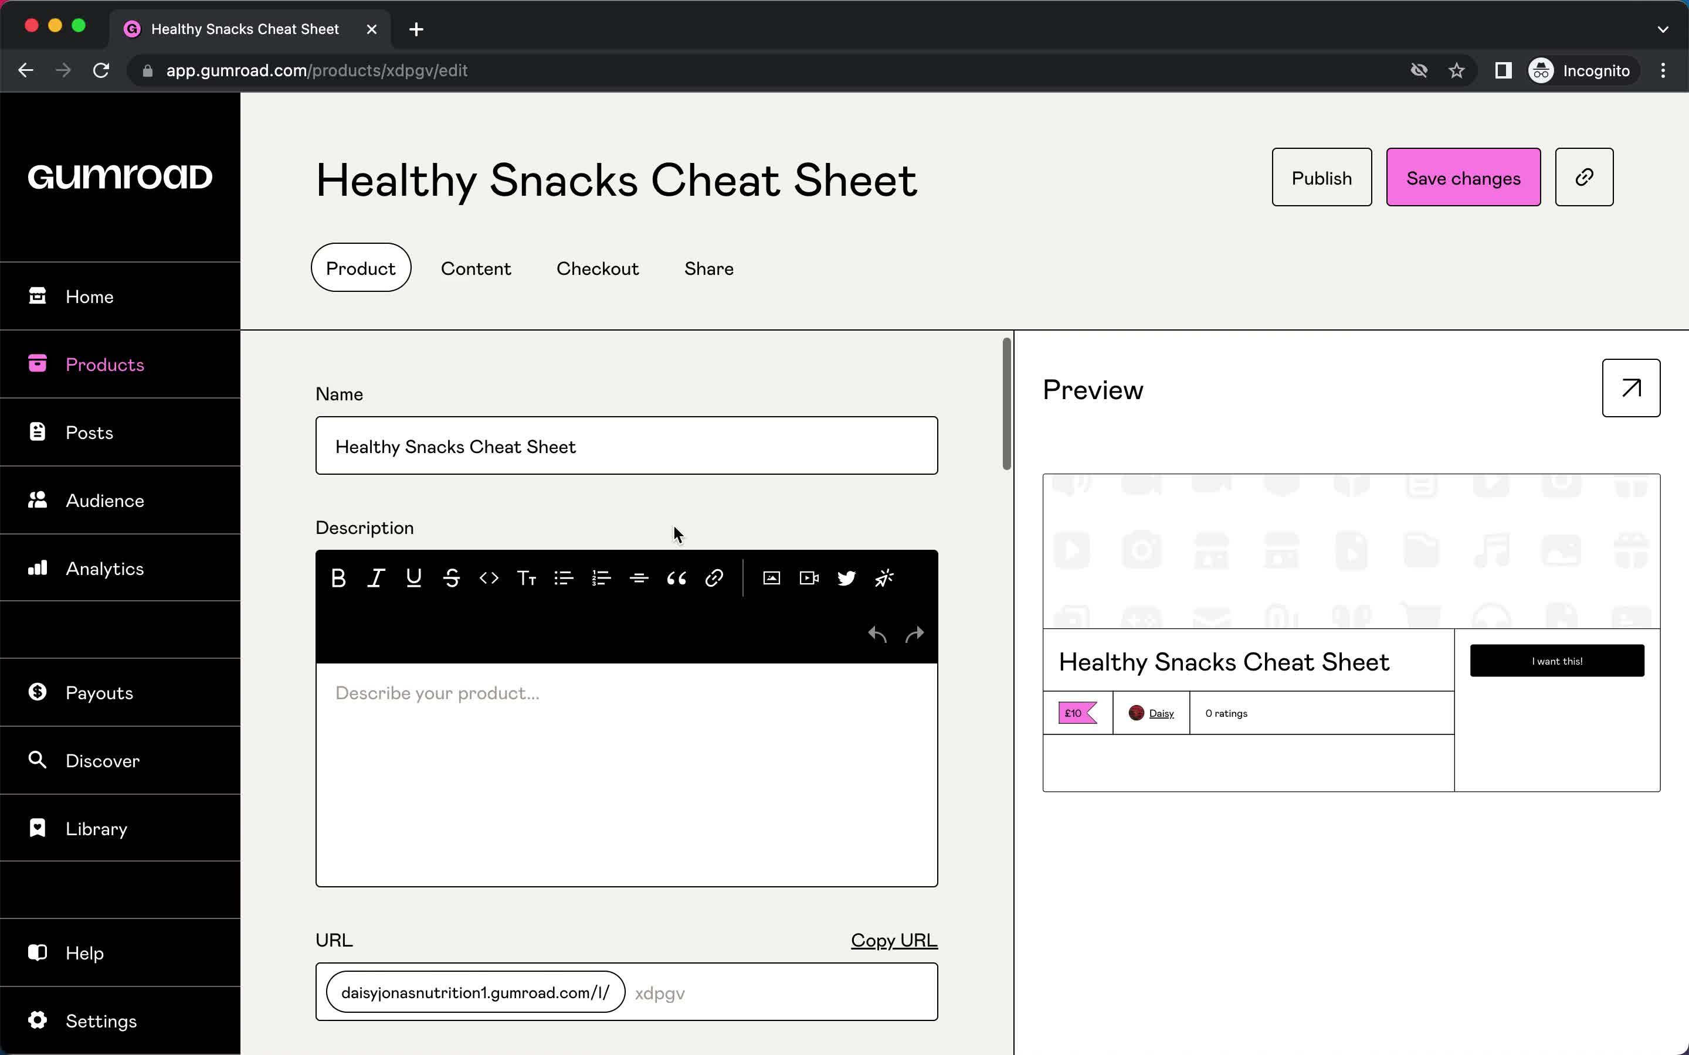Insert a link in the description
The width and height of the screenshot is (1689, 1055).
click(x=714, y=578)
